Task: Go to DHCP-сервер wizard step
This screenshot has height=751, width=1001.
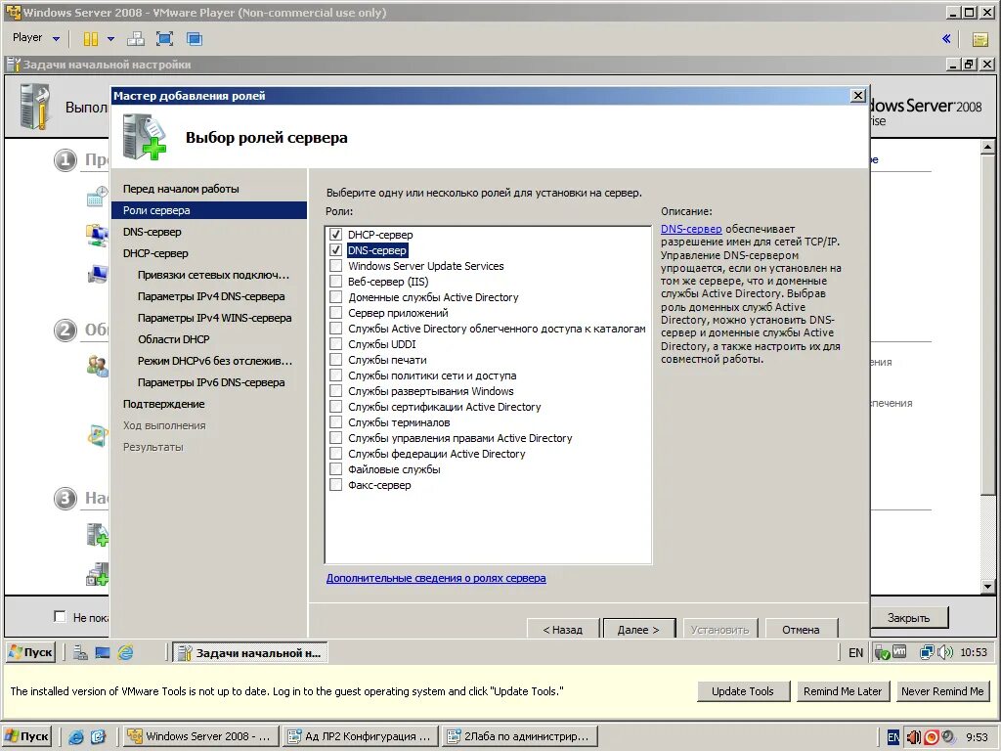Action: point(155,253)
